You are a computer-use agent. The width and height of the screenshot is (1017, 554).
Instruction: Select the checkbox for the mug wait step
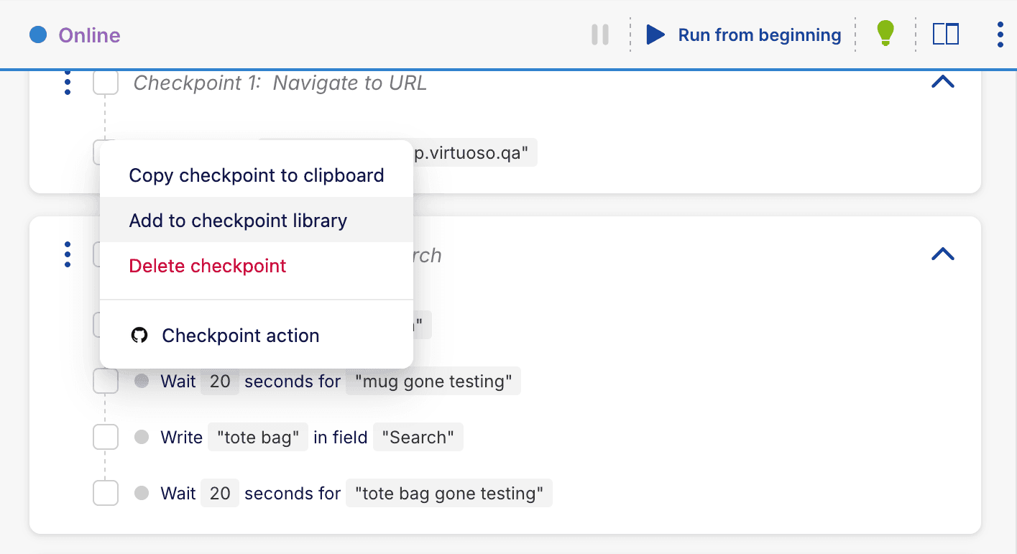coord(105,381)
